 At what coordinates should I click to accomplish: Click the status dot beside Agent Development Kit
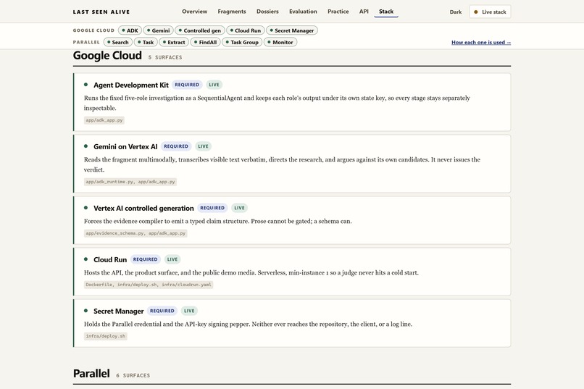86,85
